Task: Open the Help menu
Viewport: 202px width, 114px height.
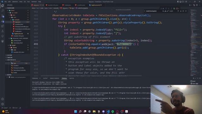Action: pyautogui.click(x=39, y=2)
